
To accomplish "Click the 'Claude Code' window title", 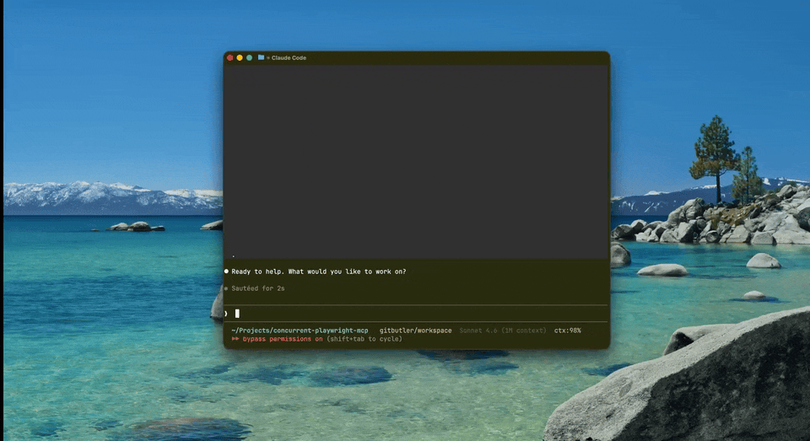I will coord(289,58).
